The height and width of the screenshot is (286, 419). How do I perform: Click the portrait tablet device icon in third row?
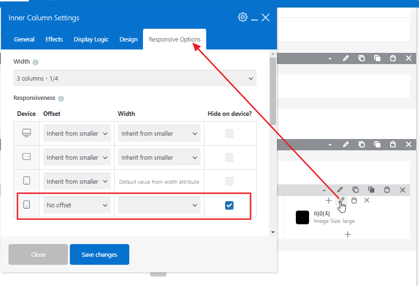click(x=26, y=180)
